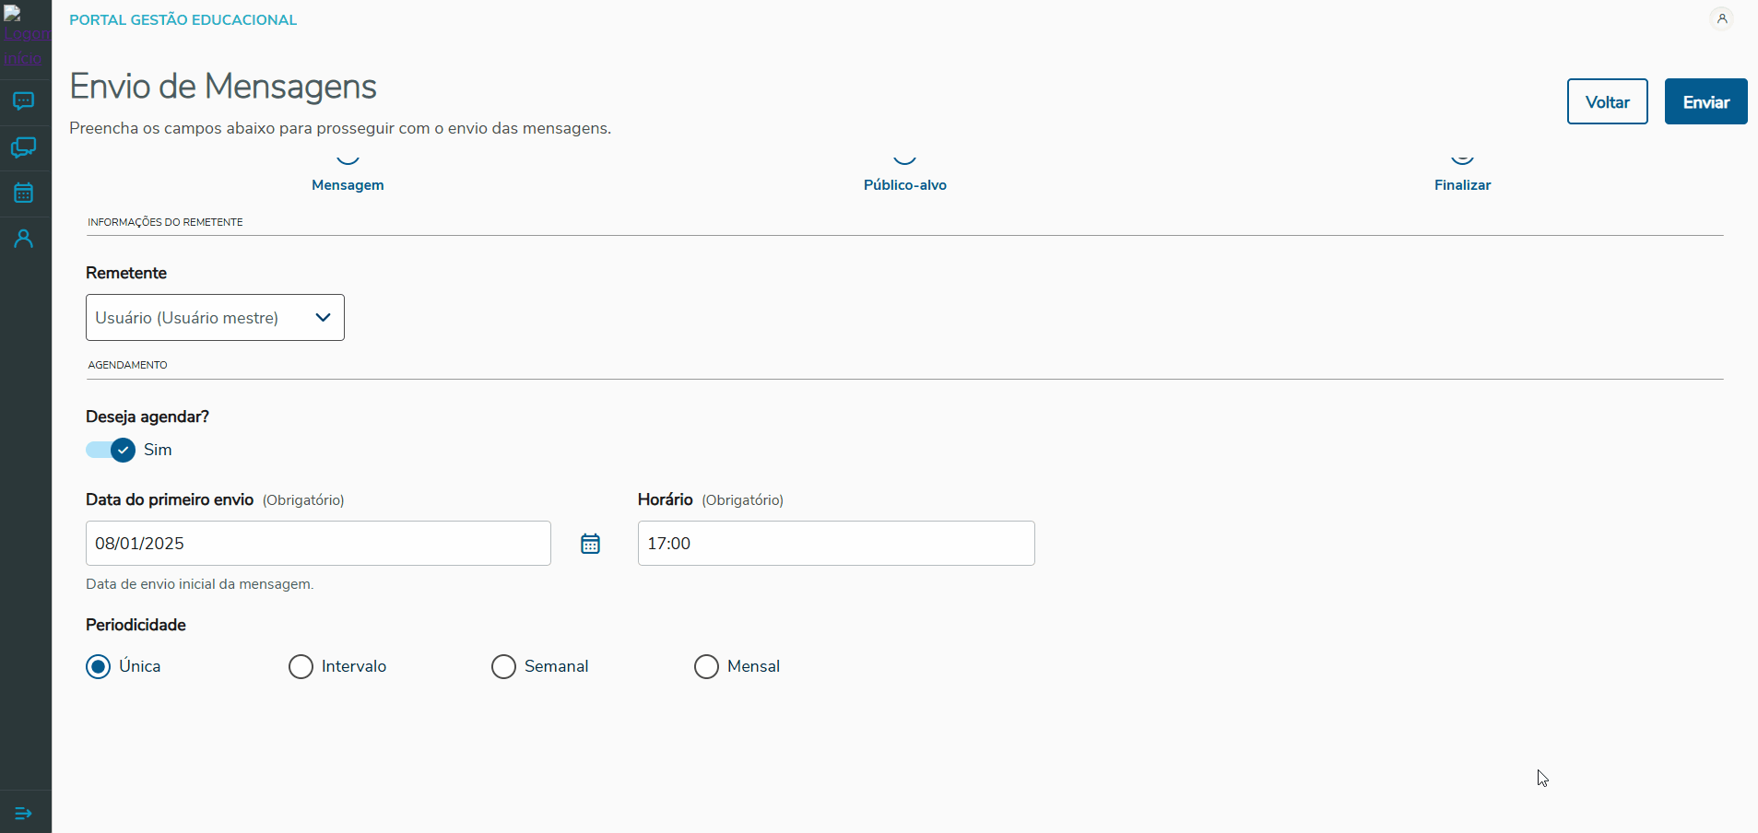Toggle the 'Deseja agendar?' switch
This screenshot has height=833, width=1758.
coord(111,450)
